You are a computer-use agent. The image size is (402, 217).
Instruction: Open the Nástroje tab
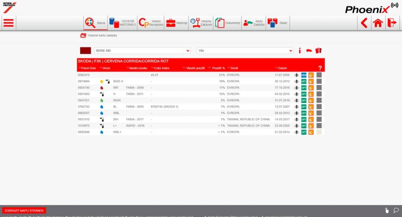(x=176, y=23)
